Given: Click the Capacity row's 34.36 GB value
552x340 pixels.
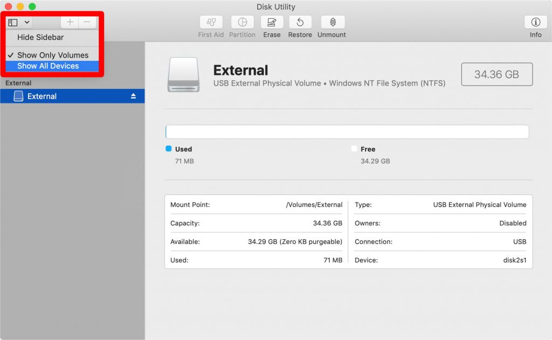Looking at the screenshot, I should [x=327, y=223].
